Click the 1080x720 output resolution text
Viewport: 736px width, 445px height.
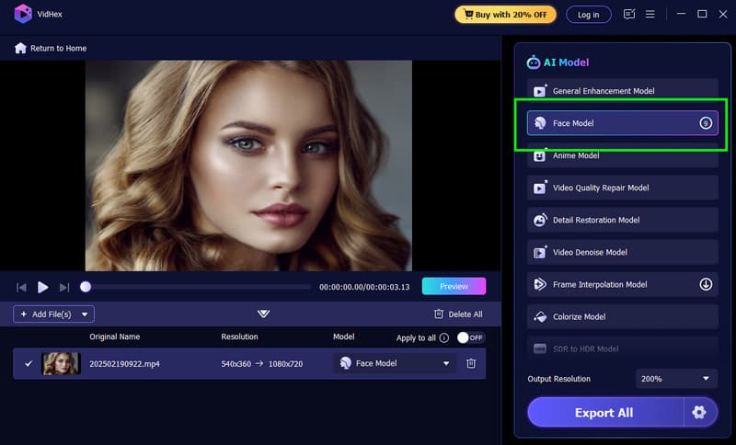[285, 364]
